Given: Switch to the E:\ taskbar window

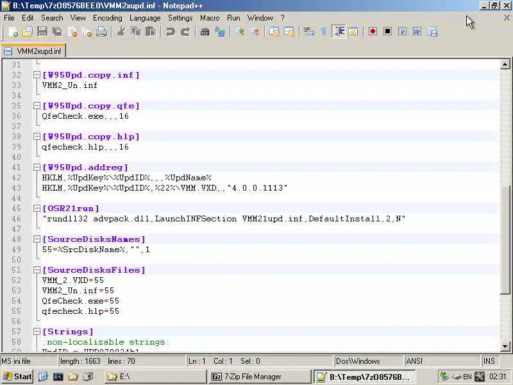Looking at the screenshot, I should tap(156, 377).
